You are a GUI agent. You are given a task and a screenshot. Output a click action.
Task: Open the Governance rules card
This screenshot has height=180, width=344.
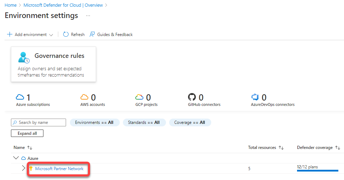(54, 64)
